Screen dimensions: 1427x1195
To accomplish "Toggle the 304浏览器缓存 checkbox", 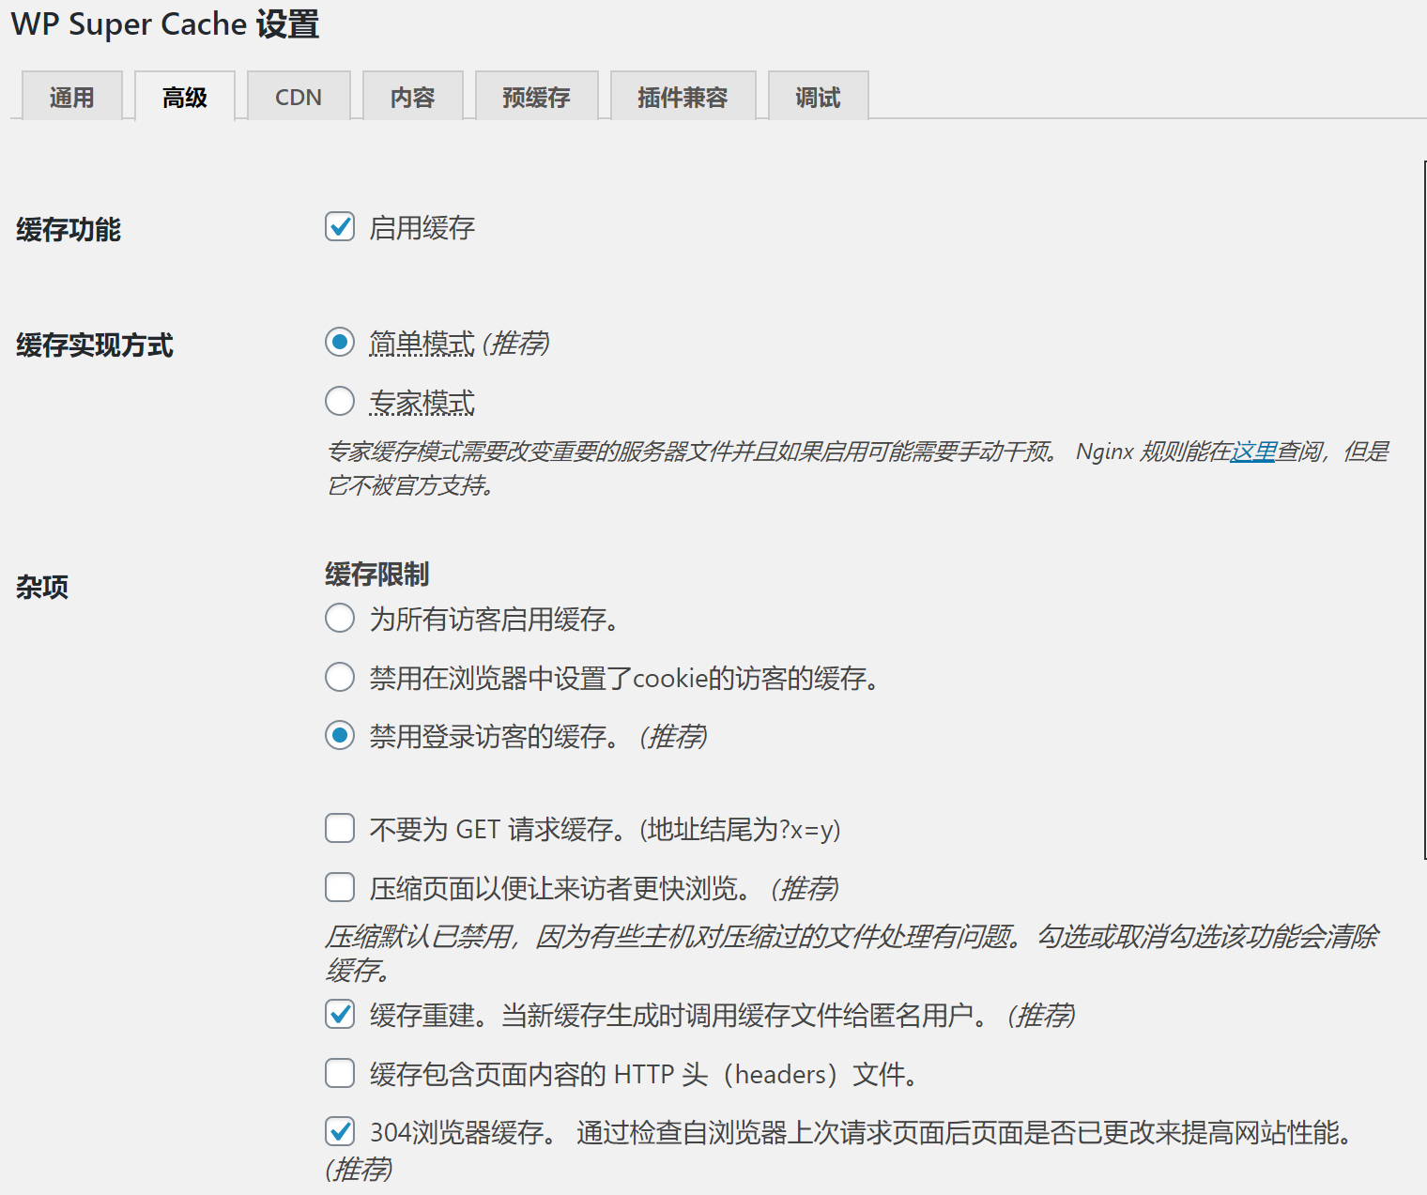I will coord(340,1132).
